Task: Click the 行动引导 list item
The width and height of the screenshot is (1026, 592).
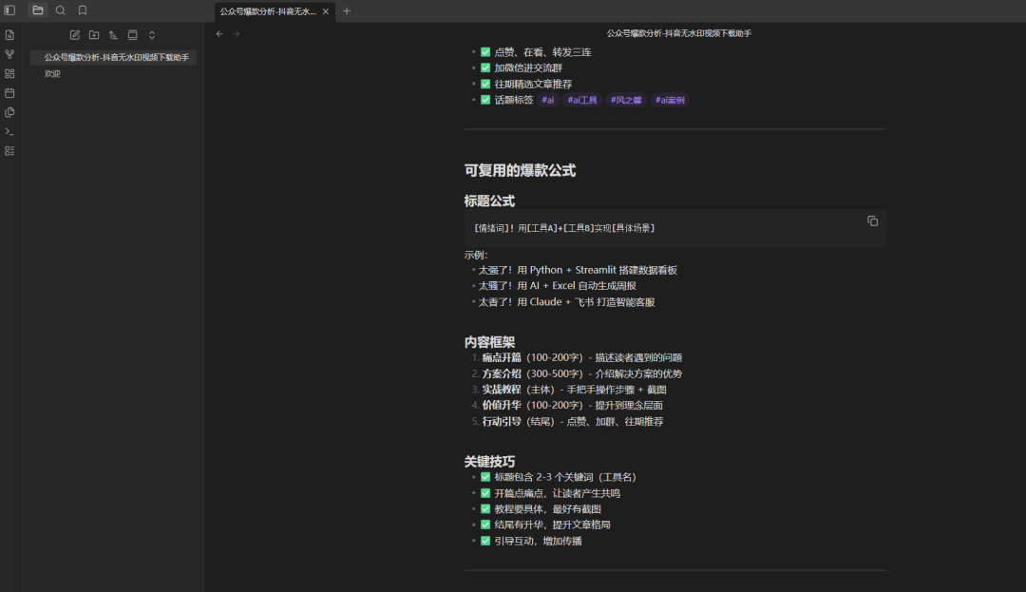Action: tap(573, 422)
